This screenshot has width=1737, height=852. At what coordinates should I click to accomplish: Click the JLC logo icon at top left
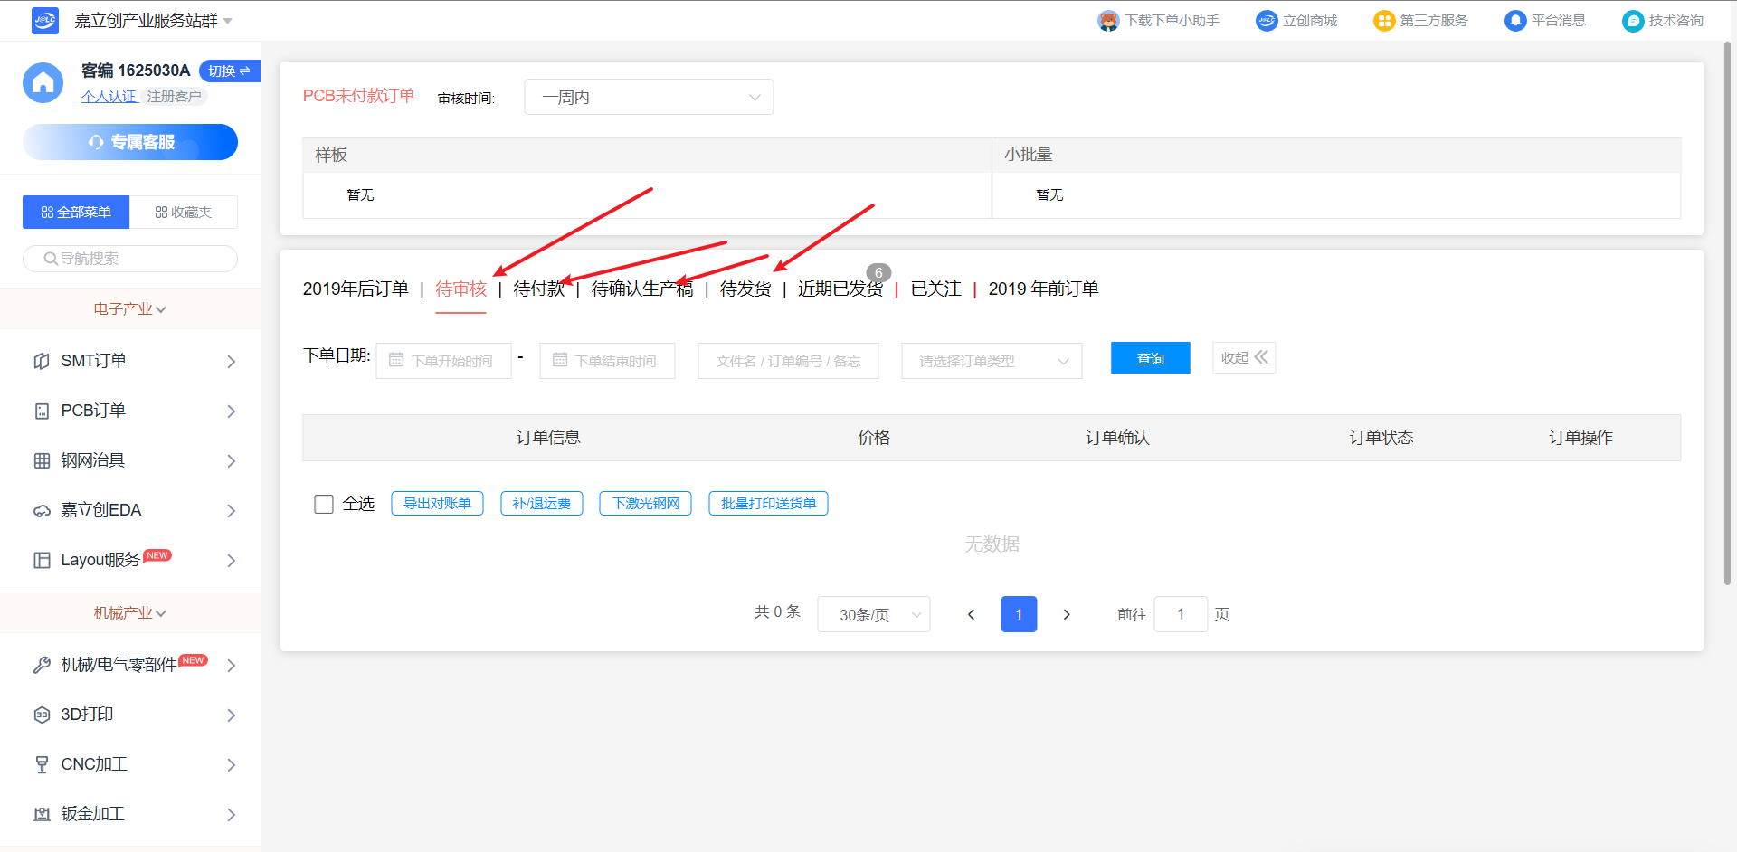44,20
